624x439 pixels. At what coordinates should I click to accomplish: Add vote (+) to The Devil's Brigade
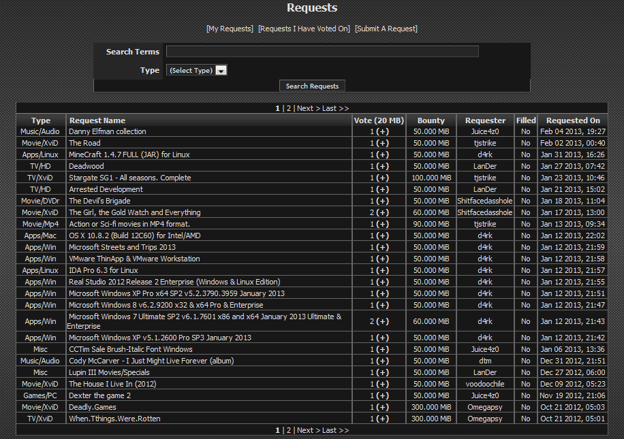383,201
